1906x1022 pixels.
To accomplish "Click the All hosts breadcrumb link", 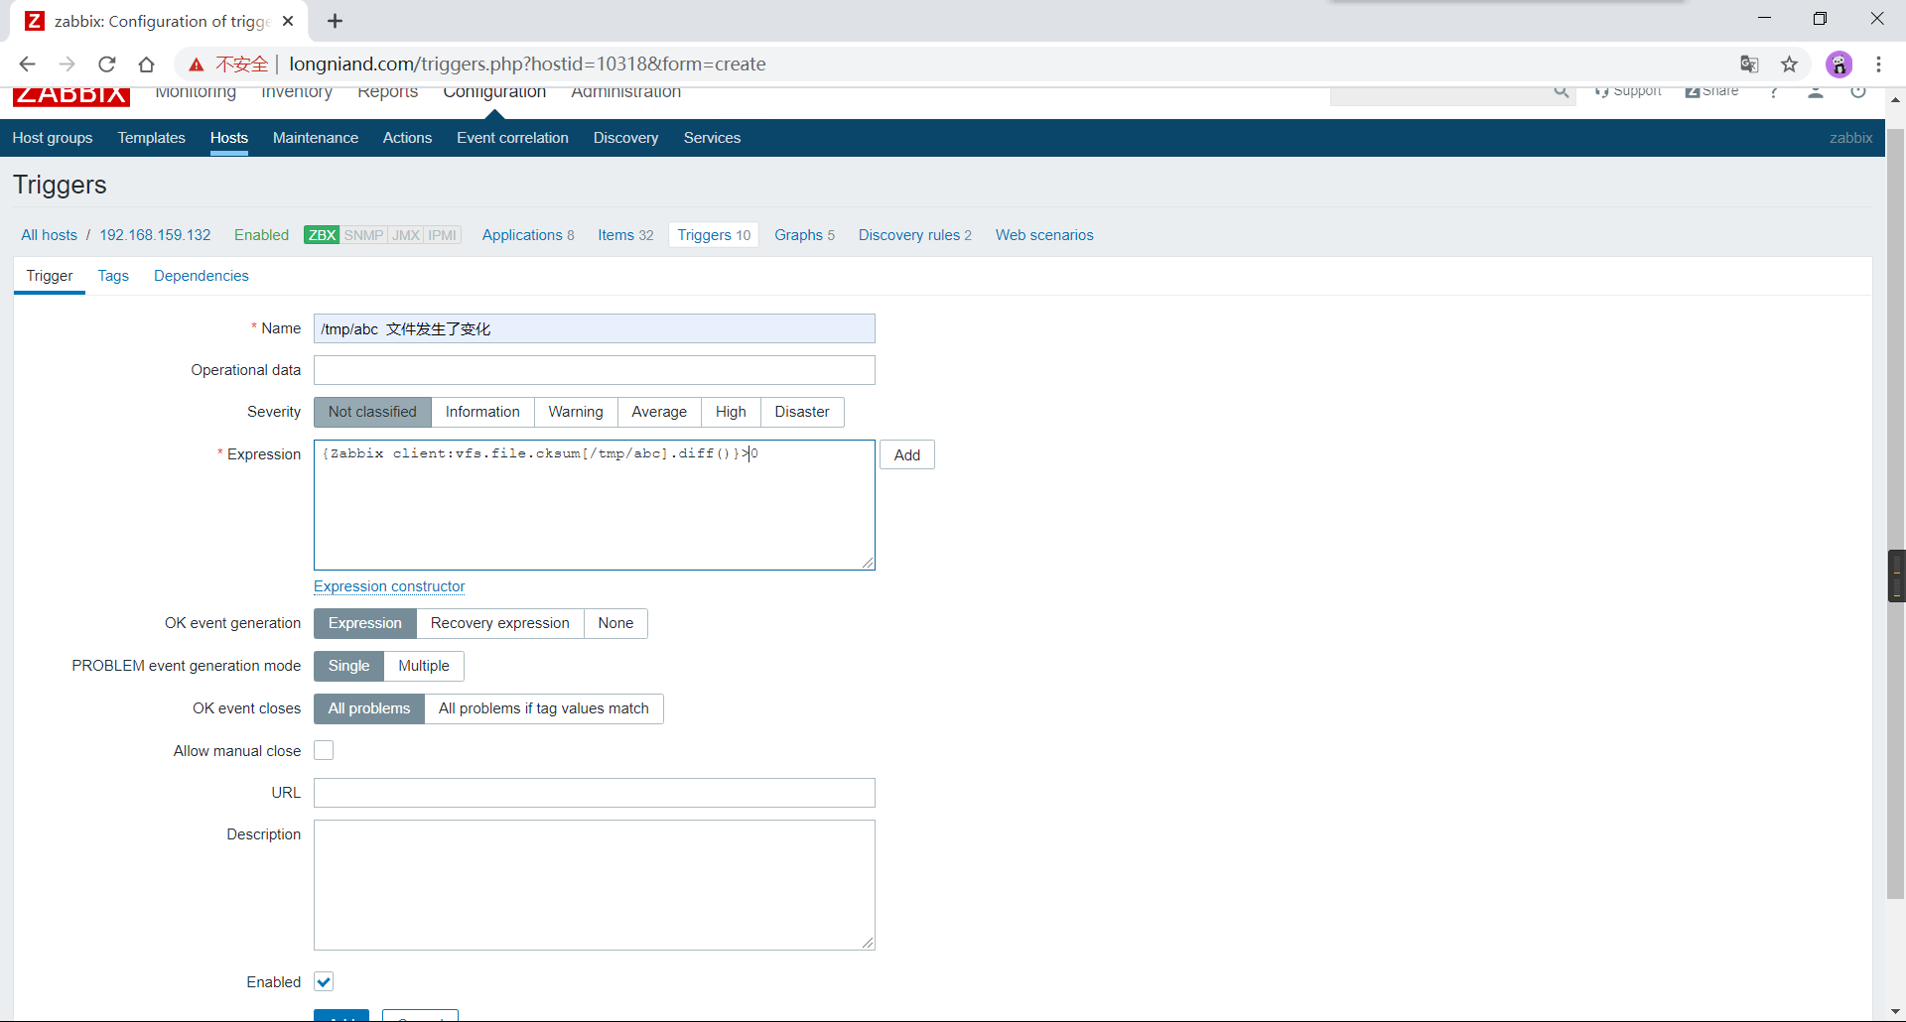I will coord(49,235).
